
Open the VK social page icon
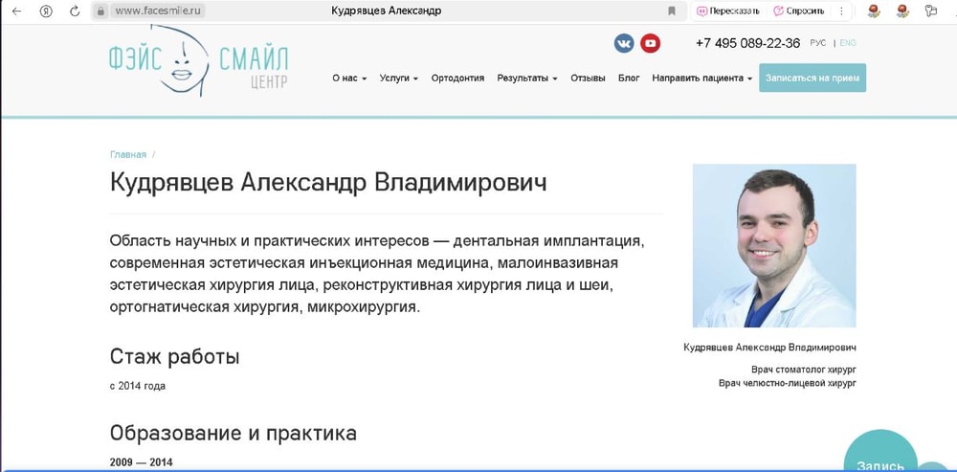click(x=624, y=43)
